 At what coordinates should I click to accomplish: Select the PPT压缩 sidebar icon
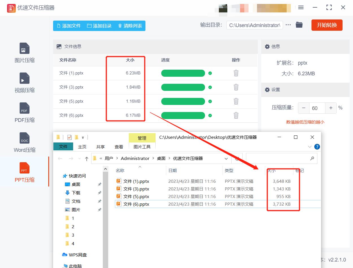pos(24,172)
